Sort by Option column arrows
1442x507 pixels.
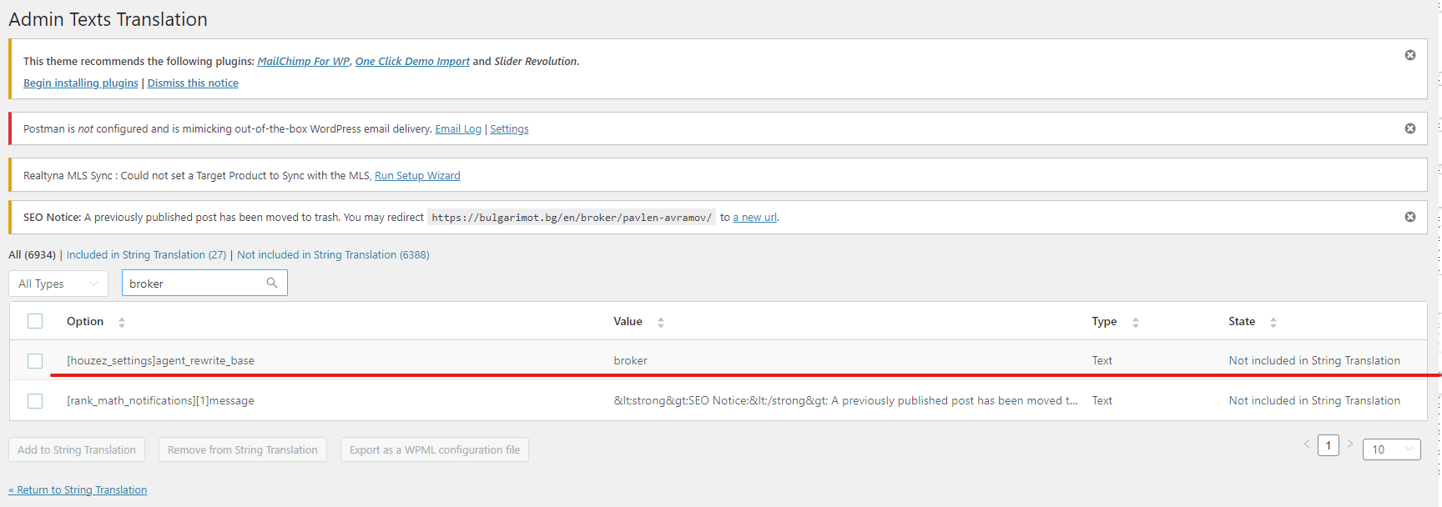pos(122,322)
